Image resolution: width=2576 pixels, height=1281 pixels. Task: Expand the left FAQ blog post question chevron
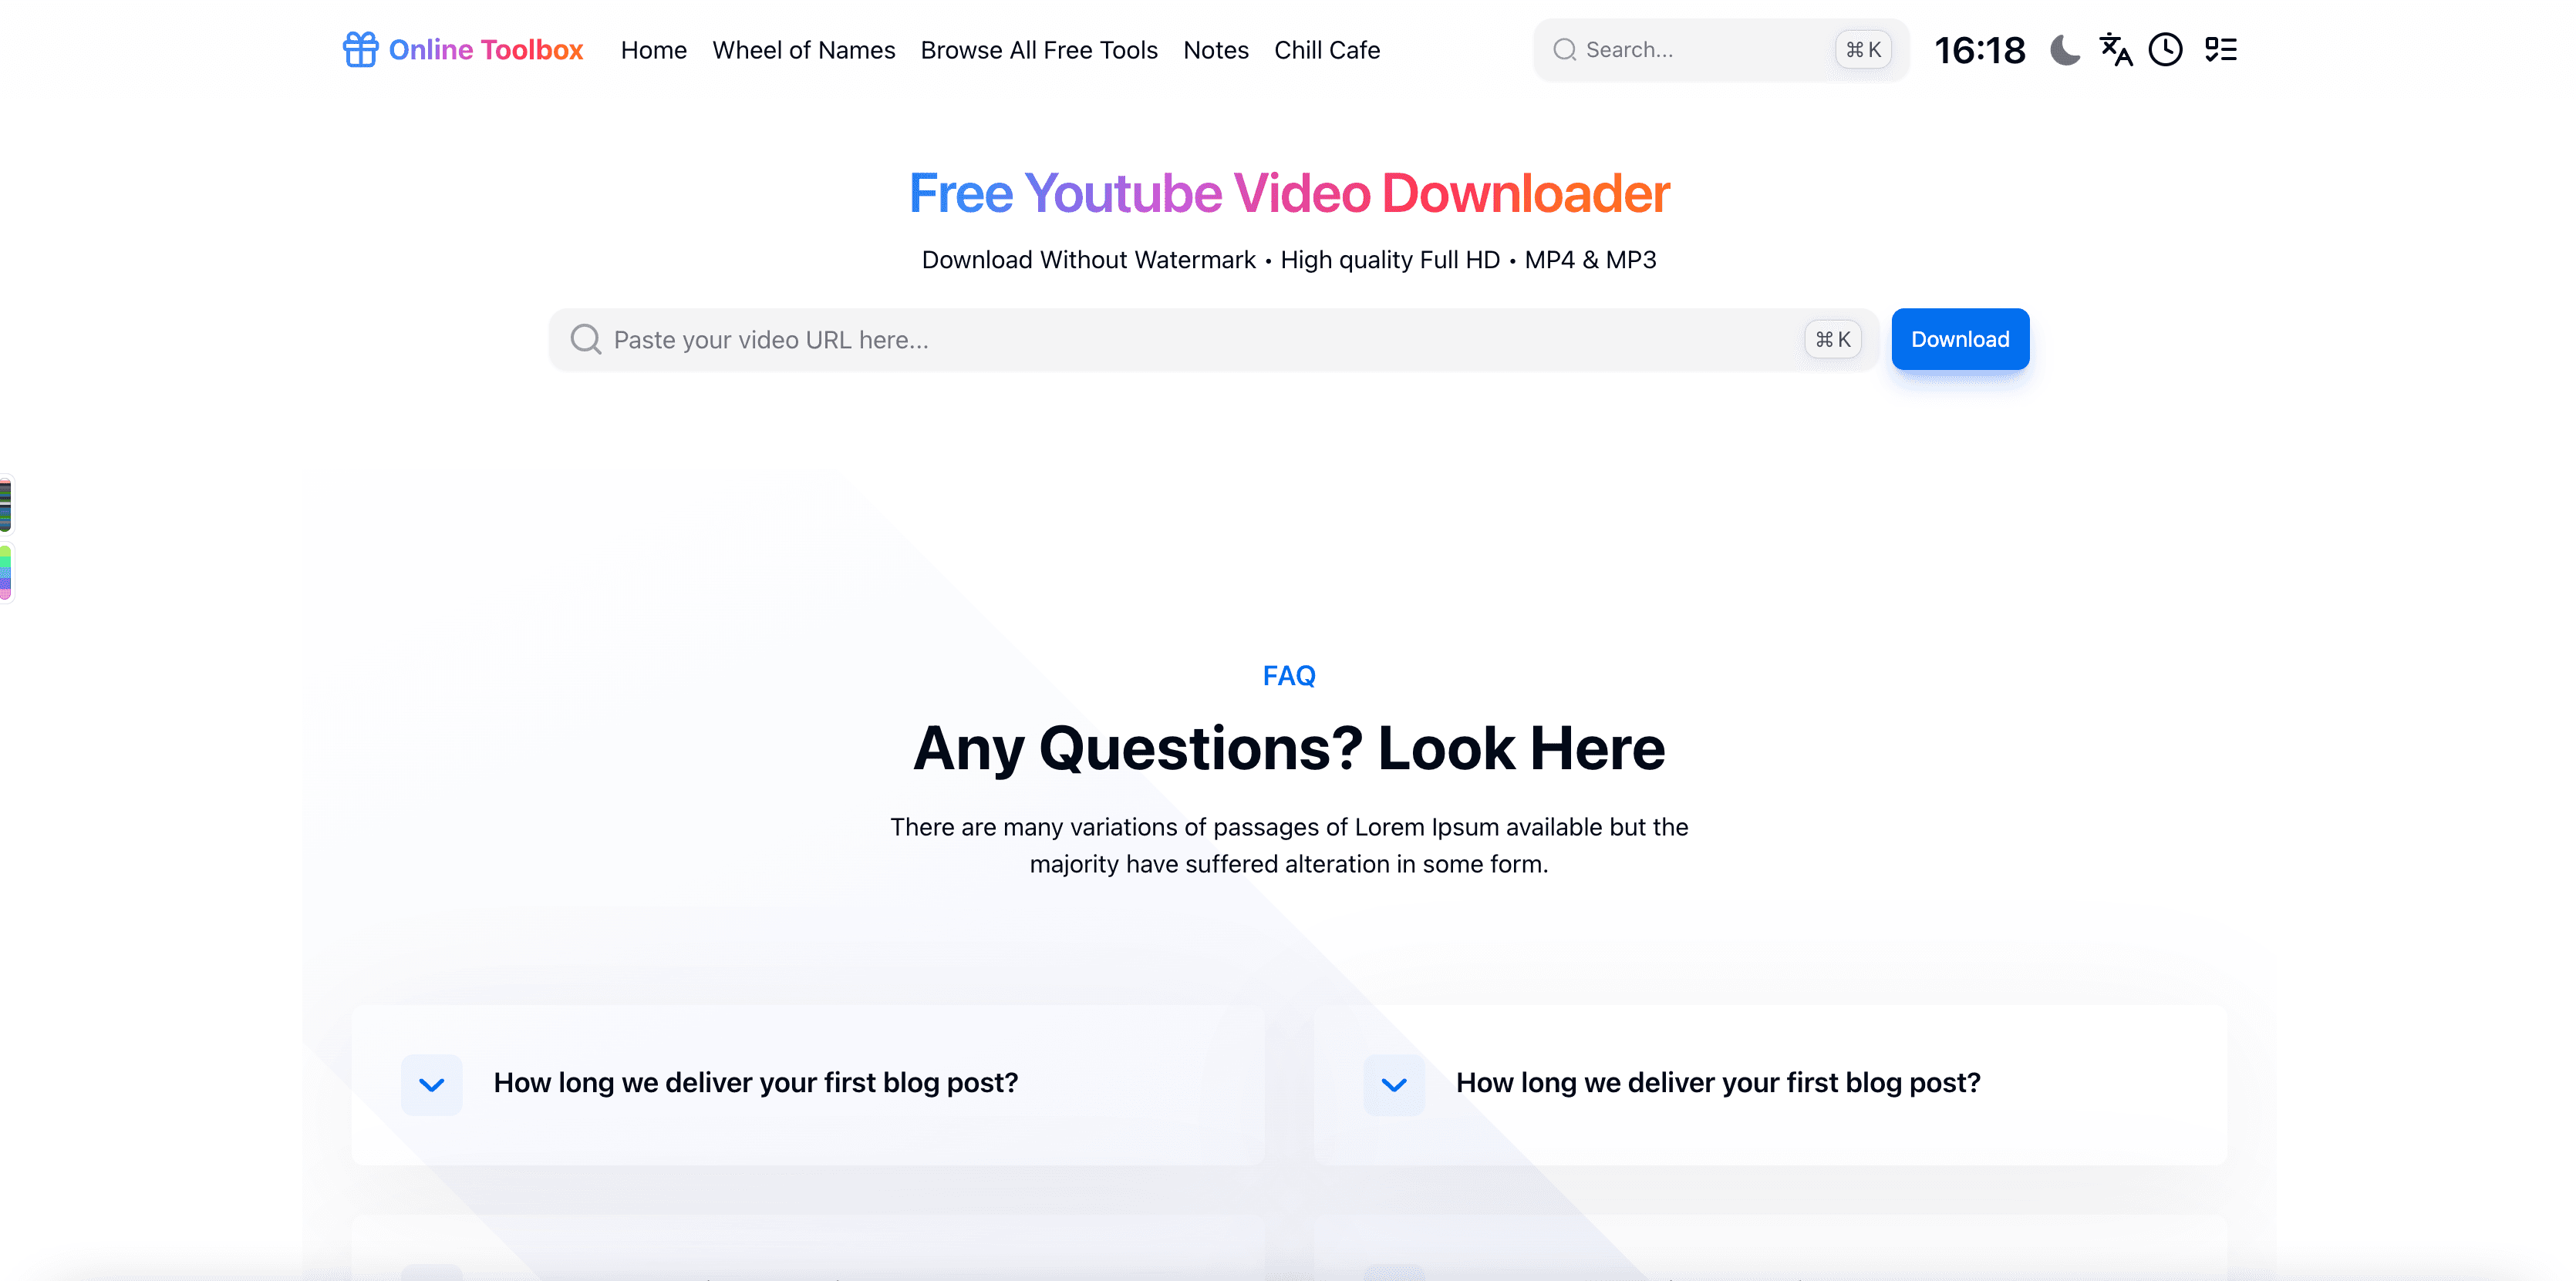(432, 1084)
